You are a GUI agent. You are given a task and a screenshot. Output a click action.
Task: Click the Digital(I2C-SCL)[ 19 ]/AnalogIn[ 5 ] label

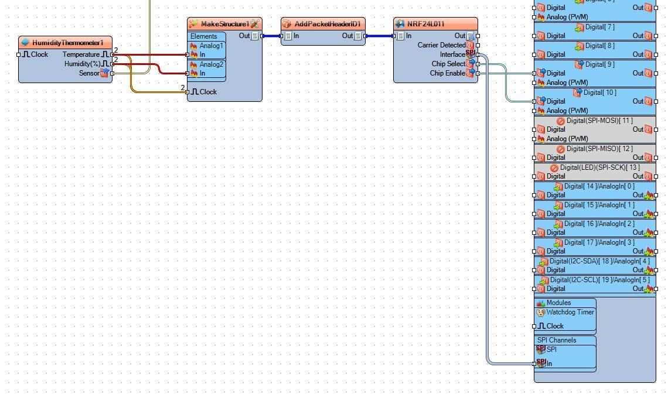point(600,280)
